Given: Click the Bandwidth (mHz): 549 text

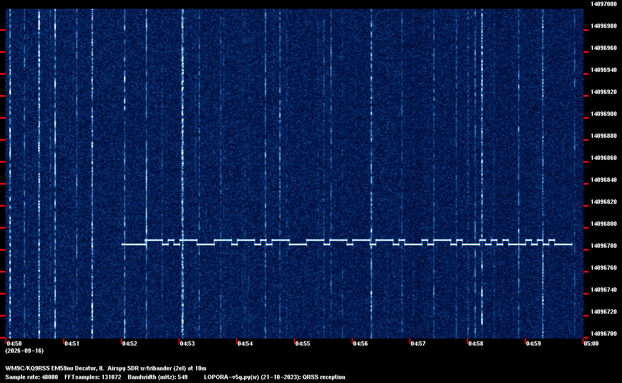Looking at the screenshot, I should point(158,378).
